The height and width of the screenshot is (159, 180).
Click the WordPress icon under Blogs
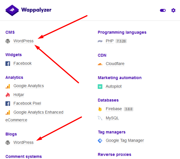(x=8, y=143)
